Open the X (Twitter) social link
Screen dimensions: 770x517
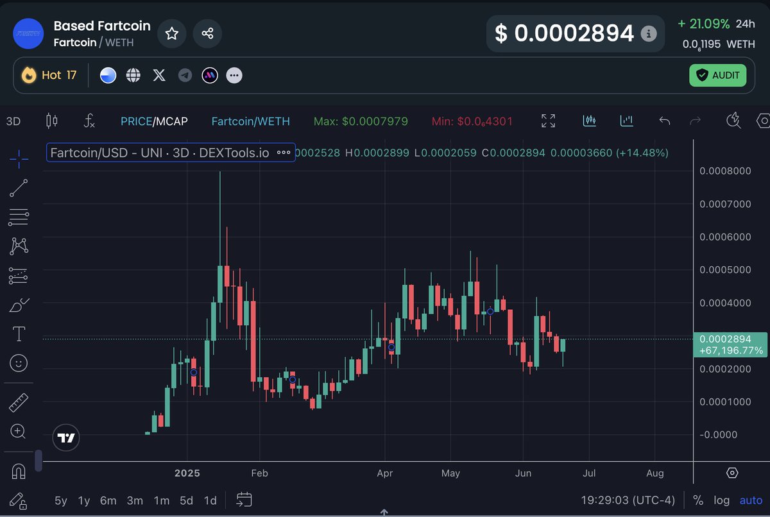click(x=159, y=76)
